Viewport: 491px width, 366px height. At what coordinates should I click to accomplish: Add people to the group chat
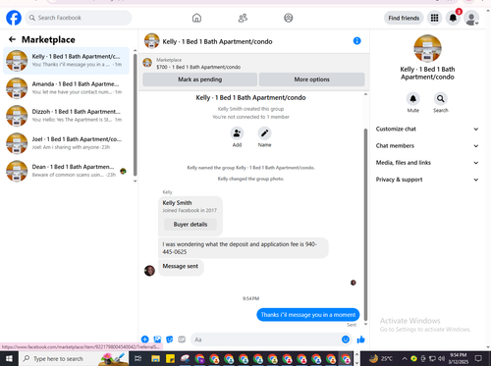pyautogui.click(x=237, y=133)
